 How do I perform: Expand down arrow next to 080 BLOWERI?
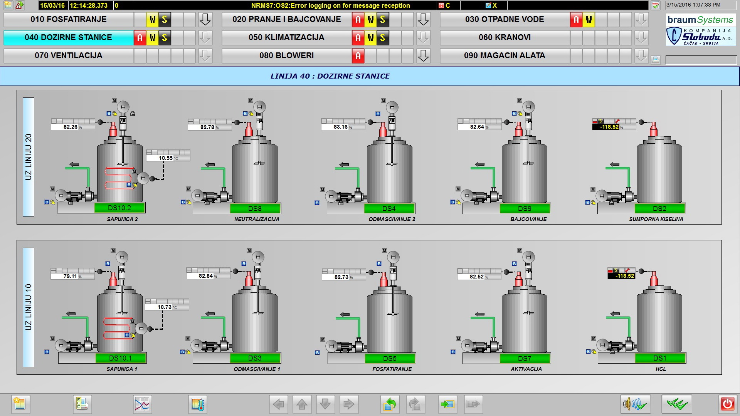423,56
